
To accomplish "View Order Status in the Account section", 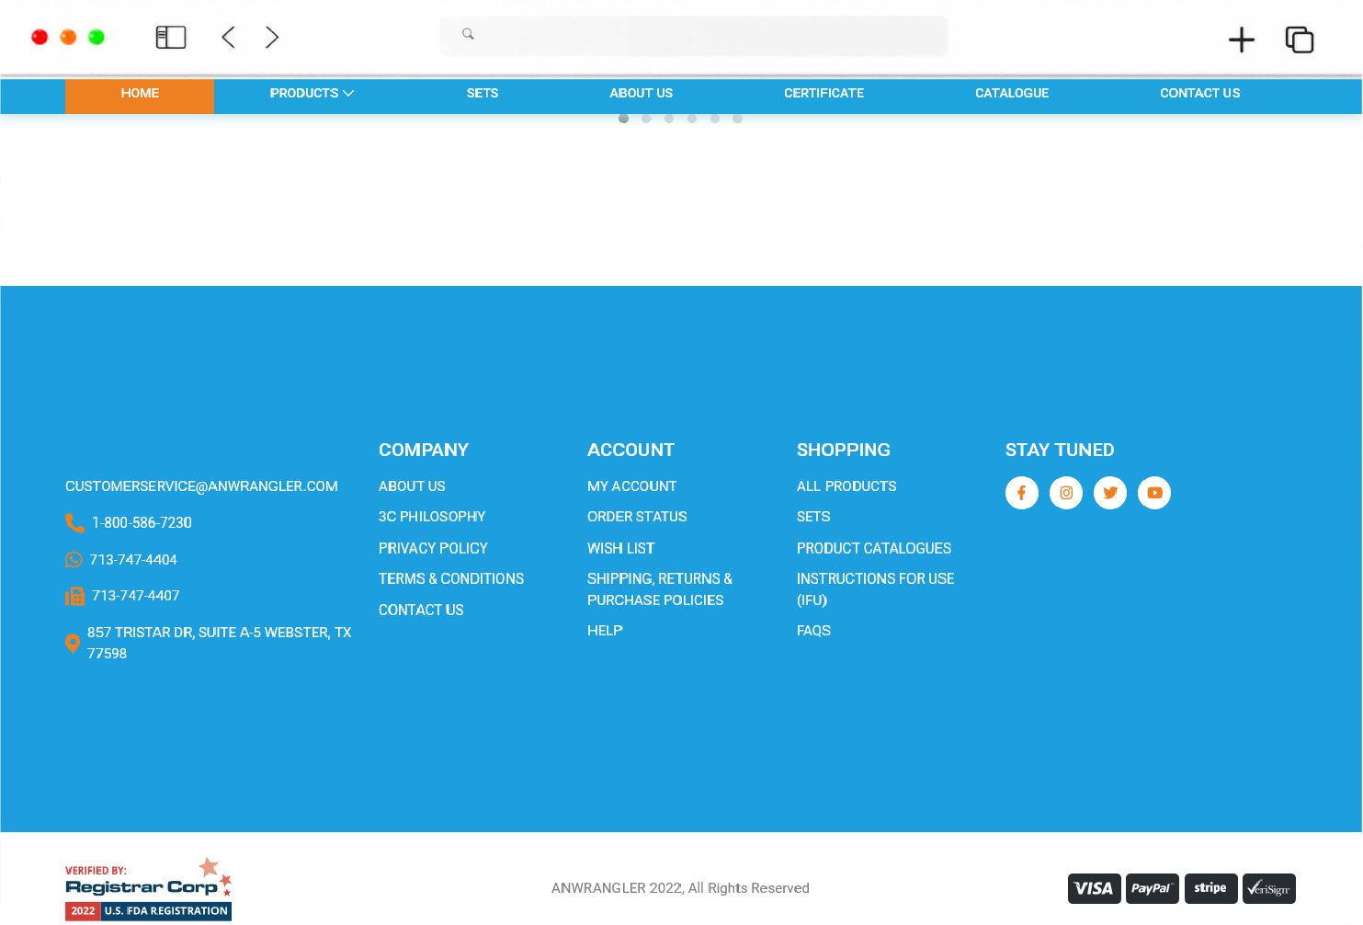I will pos(637,517).
